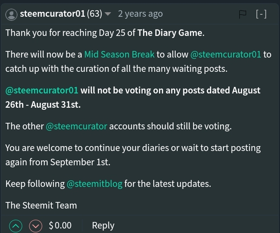Click the Reply button
Image resolution: width=280 pixels, height=233 pixels.
pos(103,226)
